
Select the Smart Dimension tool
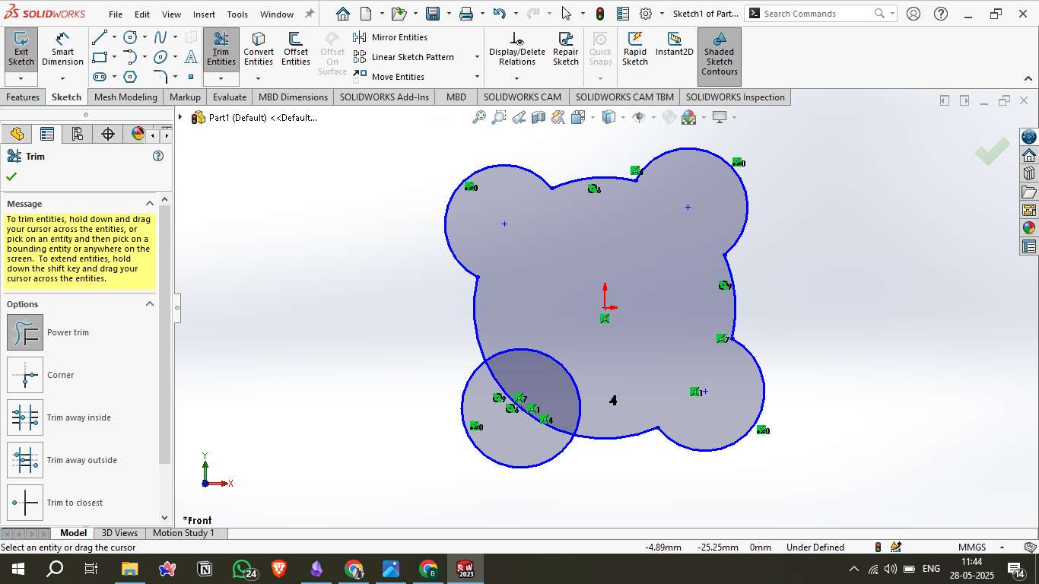click(x=62, y=50)
